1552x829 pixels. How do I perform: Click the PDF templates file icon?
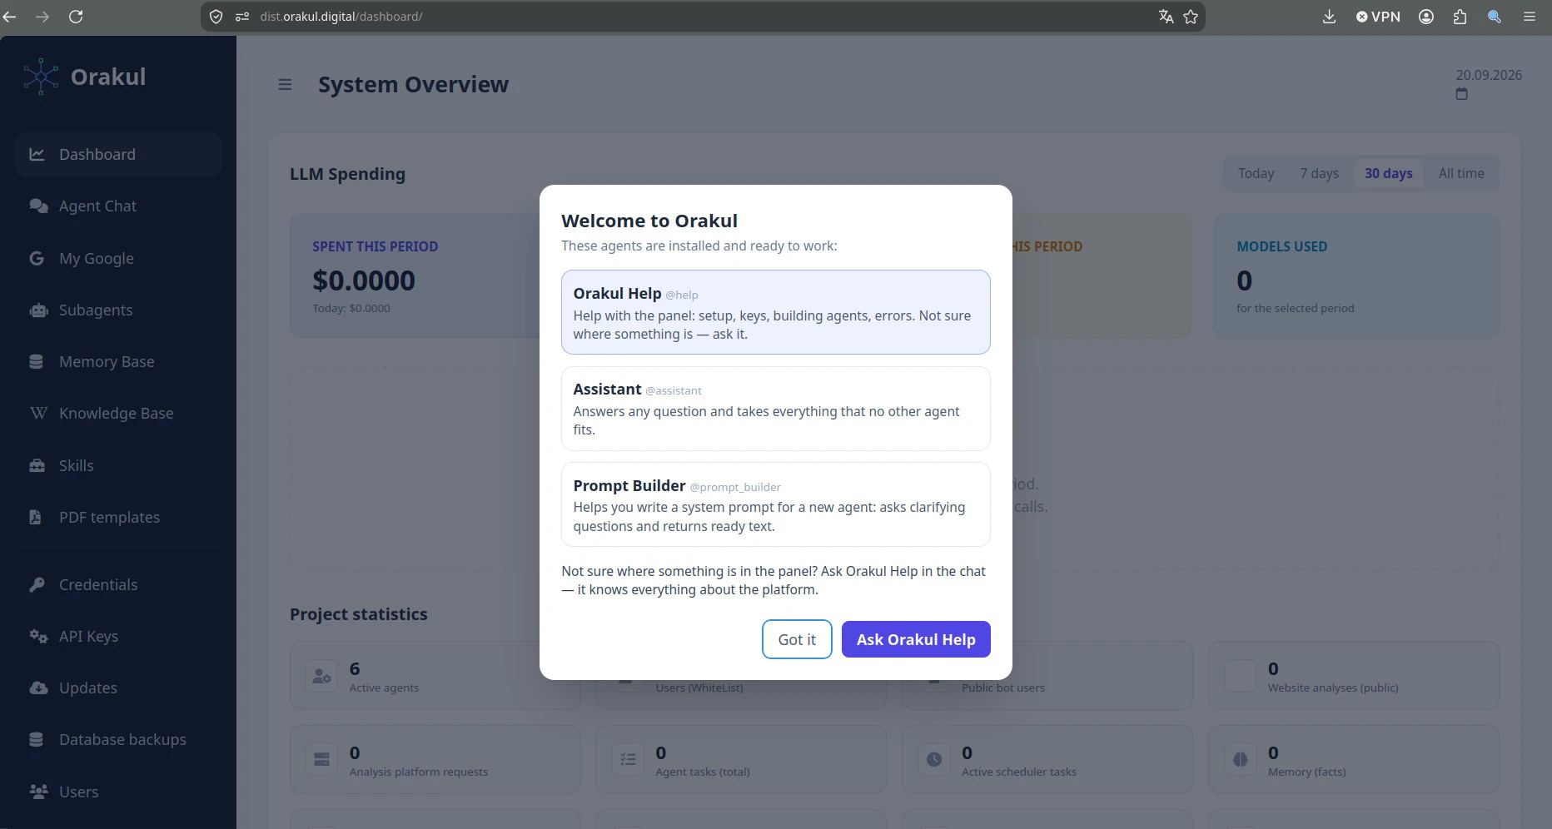[x=35, y=517]
